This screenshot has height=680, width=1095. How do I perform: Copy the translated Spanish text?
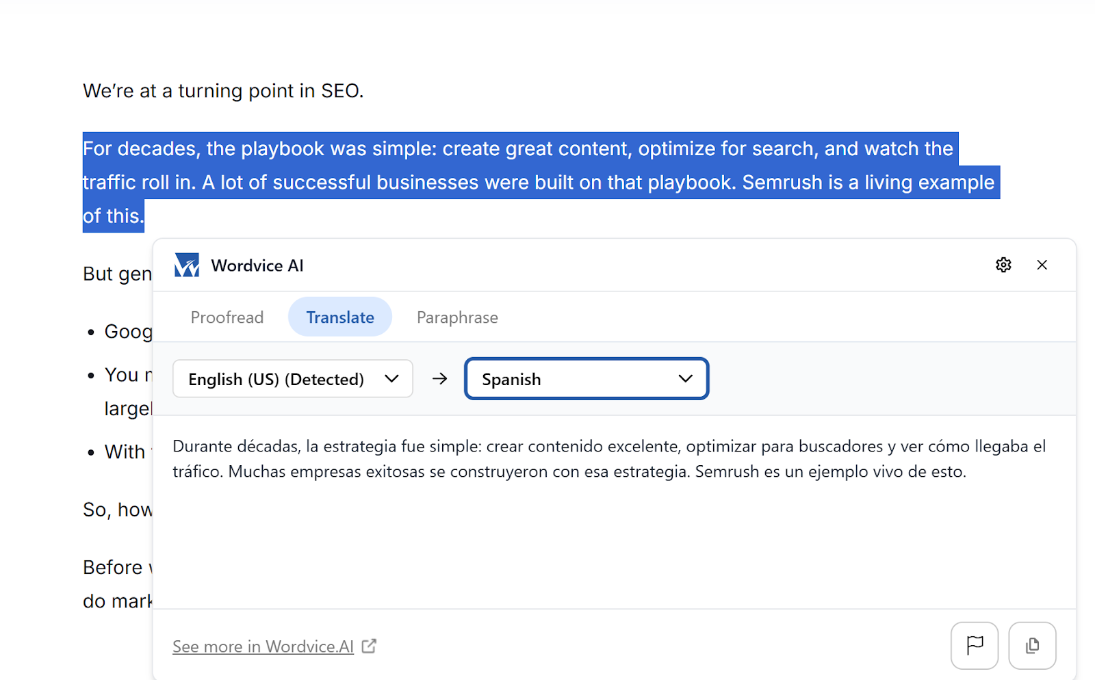click(1032, 645)
